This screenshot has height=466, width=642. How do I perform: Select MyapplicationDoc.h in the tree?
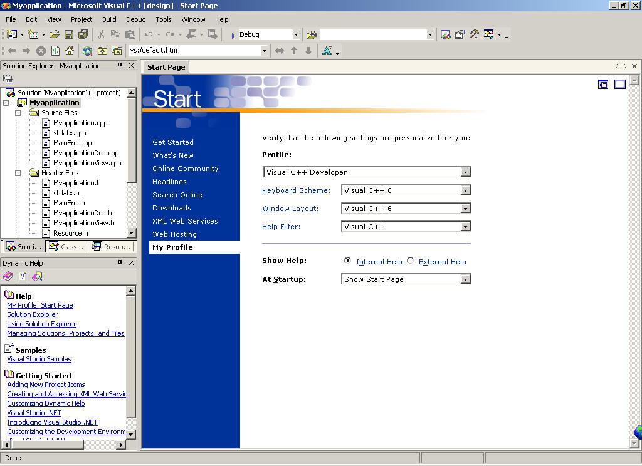[82, 213]
